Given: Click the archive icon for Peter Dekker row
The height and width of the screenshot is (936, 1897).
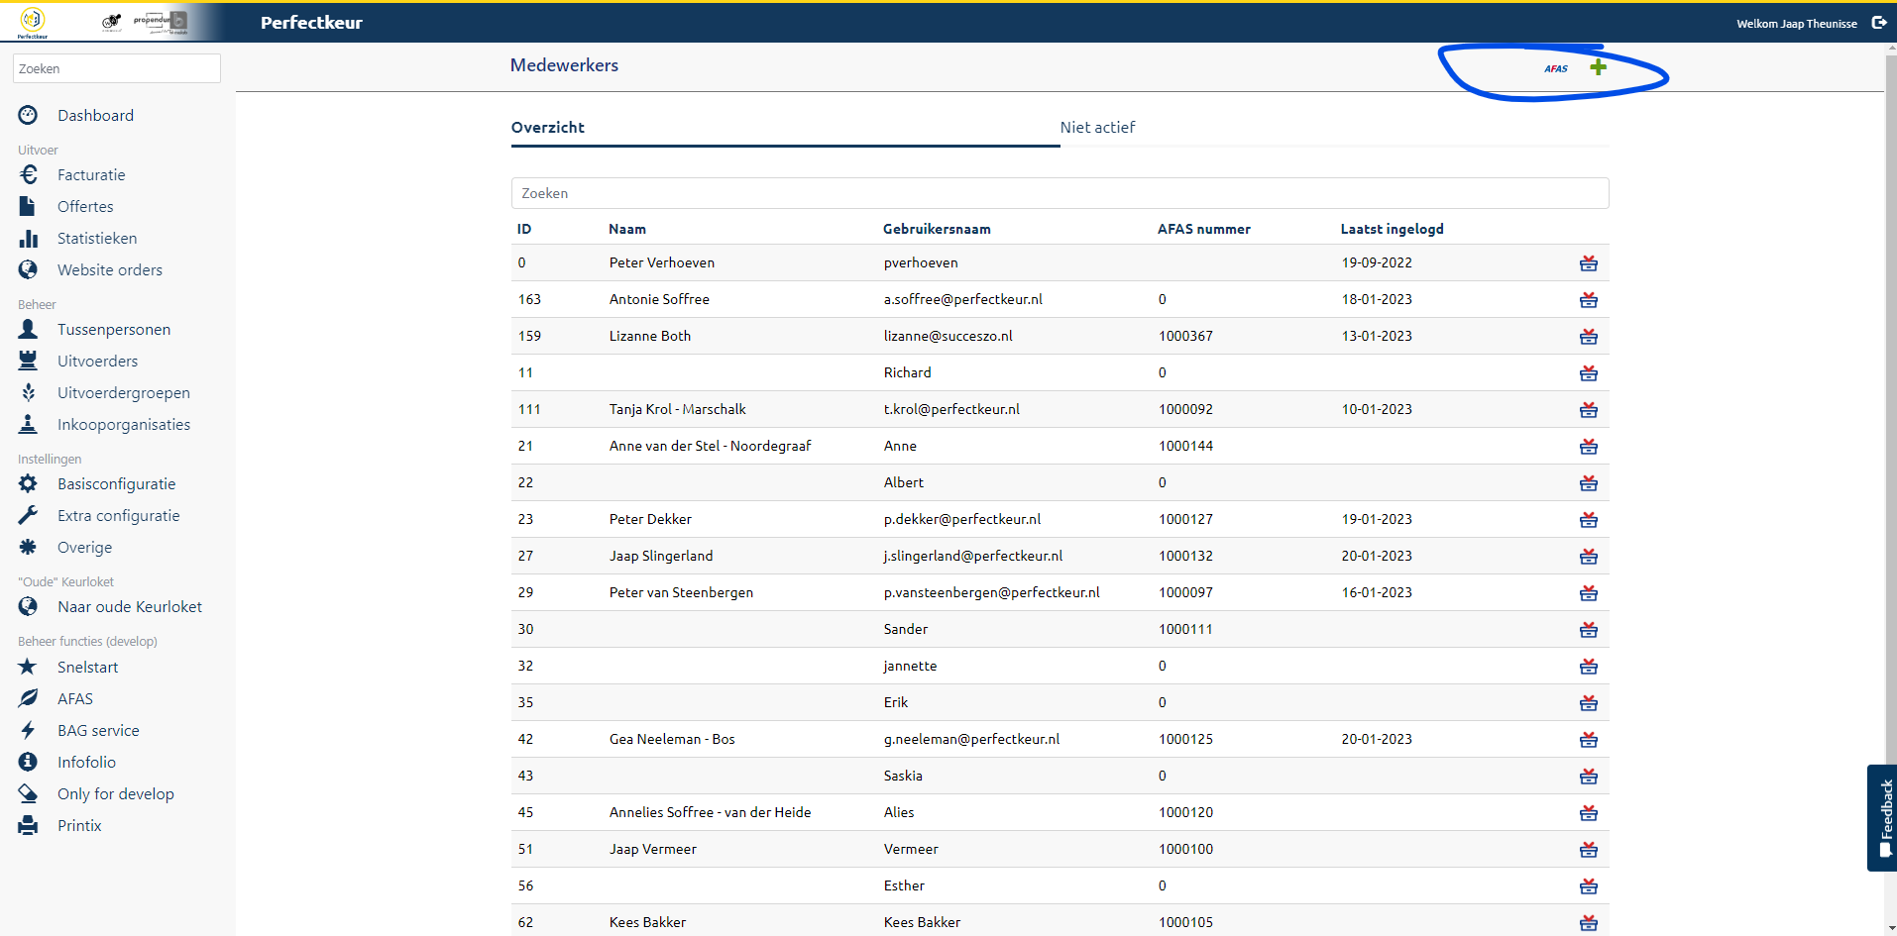Looking at the screenshot, I should [x=1589, y=520].
